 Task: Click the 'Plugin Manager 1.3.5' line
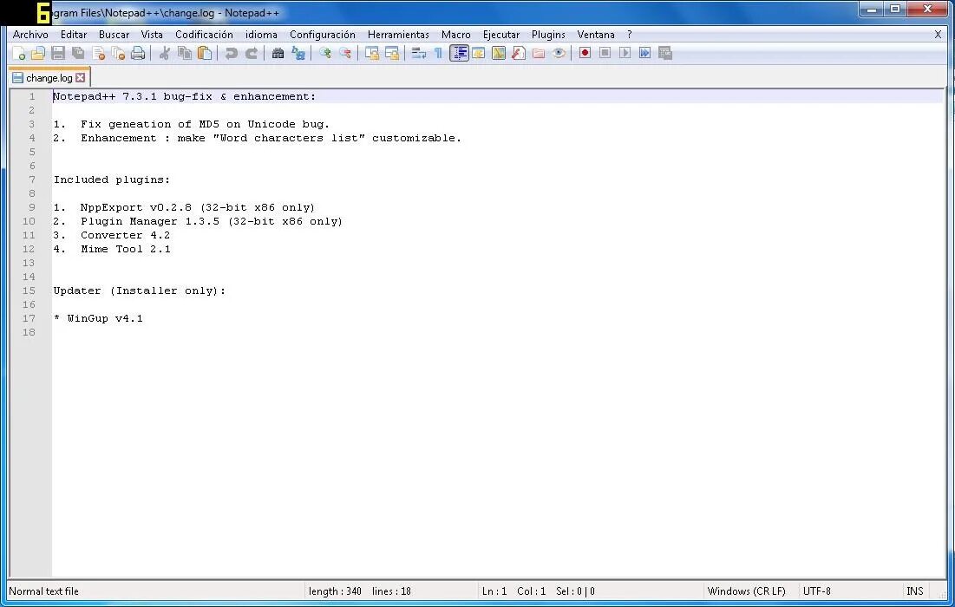click(x=198, y=222)
